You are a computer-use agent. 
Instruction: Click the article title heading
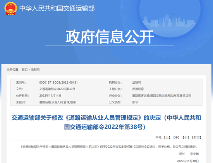pyautogui.click(x=106, y=122)
